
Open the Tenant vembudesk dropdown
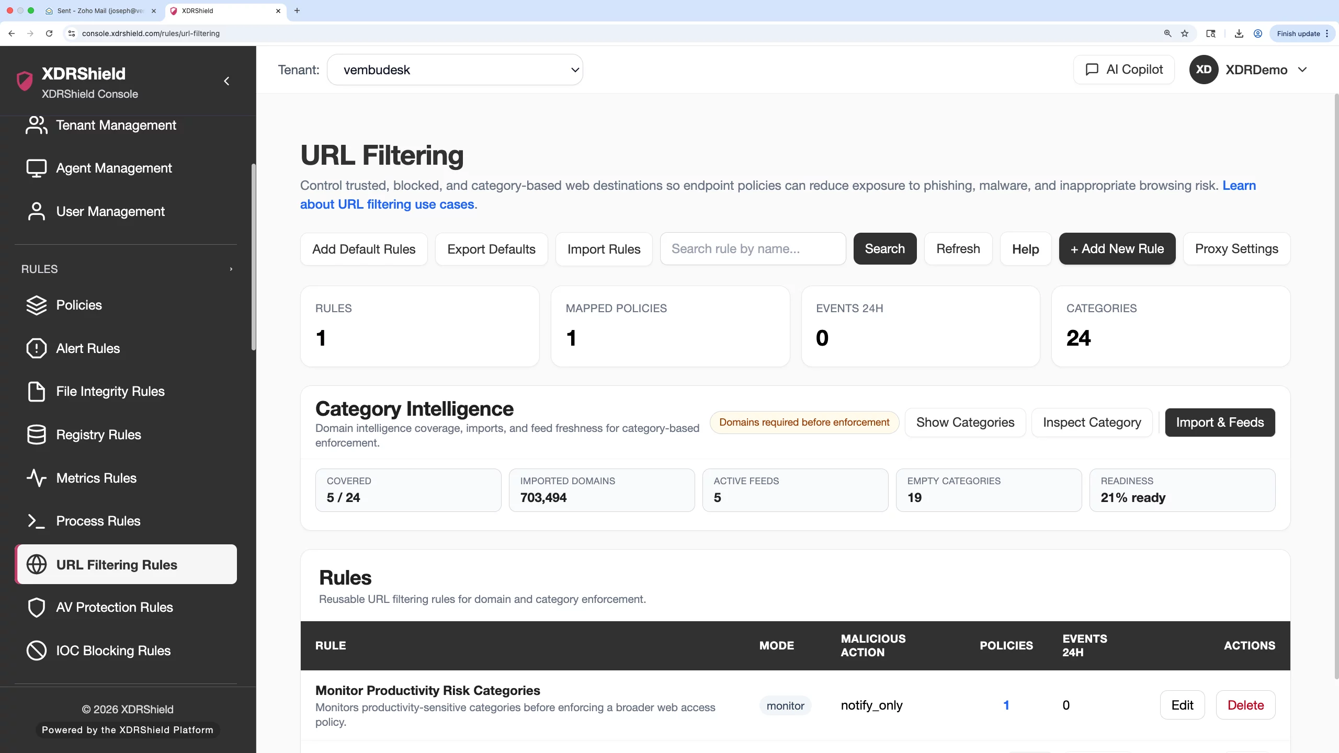(x=455, y=70)
